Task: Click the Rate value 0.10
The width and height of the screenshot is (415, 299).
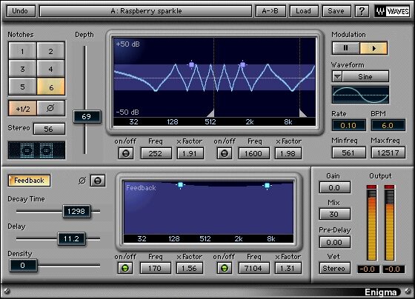Action: pos(348,125)
